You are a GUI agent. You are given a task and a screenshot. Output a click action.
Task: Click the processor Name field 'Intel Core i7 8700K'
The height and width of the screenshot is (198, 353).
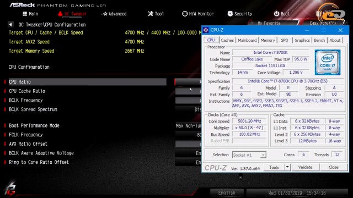coord(271,53)
